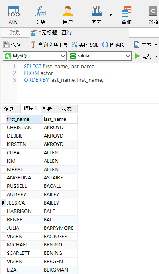Viewport: 159px width, 274px height.
Task: Click on the FROM actor line
Action: (38, 73)
